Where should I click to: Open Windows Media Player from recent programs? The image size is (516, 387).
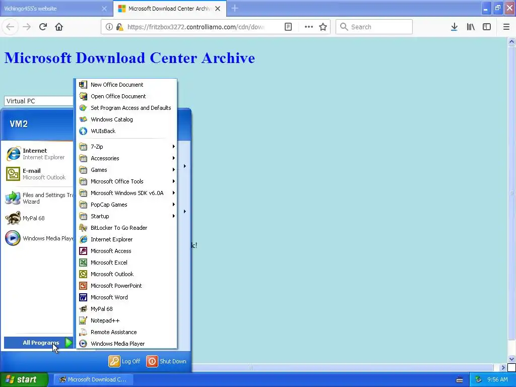pyautogui.click(x=38, y=238)
